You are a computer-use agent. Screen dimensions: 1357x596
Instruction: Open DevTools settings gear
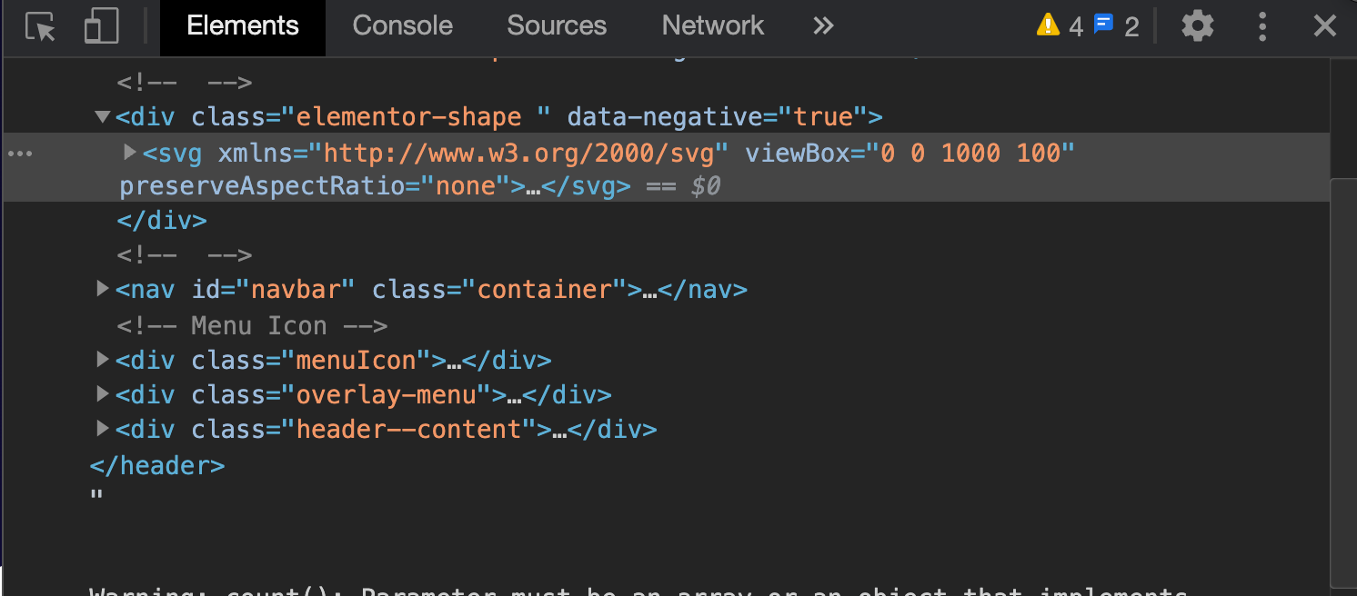click(x=1197, y=26)
